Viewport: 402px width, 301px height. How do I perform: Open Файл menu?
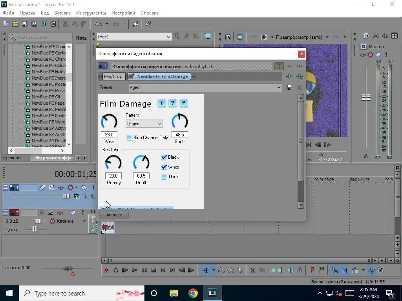click(x=9, y=13)
